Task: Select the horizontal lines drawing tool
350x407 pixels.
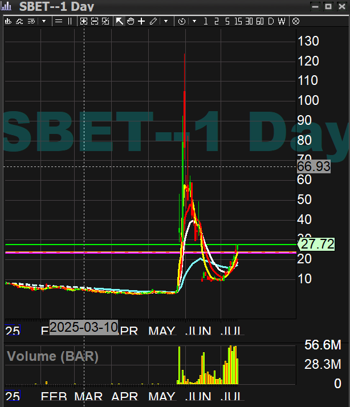Action: pyautogui.click(x=59, y=21)
